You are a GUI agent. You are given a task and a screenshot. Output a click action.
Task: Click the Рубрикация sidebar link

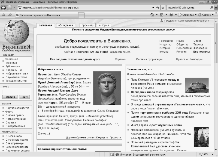coord(13,66)
